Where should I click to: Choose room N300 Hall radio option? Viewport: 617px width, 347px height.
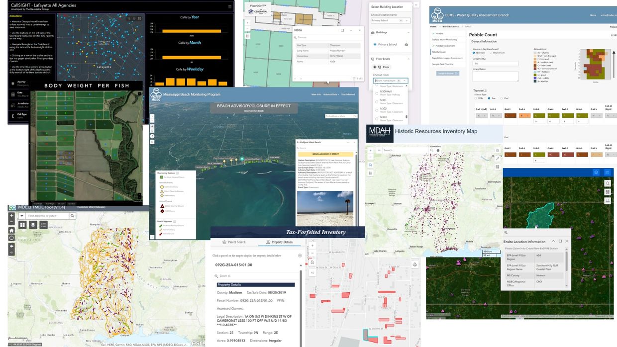pyautogui.click(x=377, y=93)
